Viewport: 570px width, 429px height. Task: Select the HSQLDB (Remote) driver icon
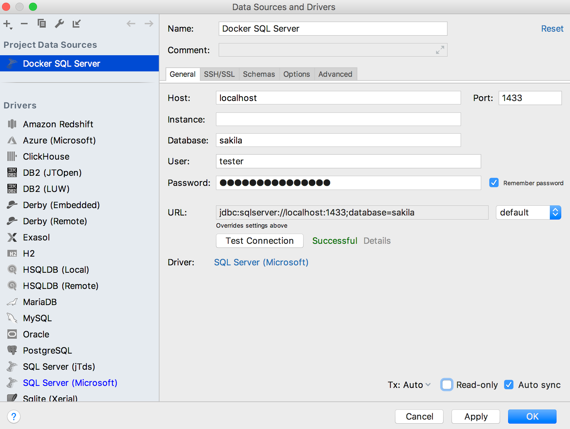12,286
